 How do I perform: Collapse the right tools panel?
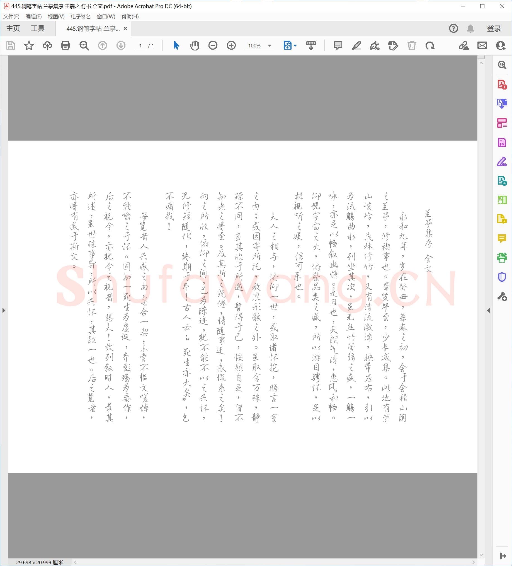pos(489,310)
